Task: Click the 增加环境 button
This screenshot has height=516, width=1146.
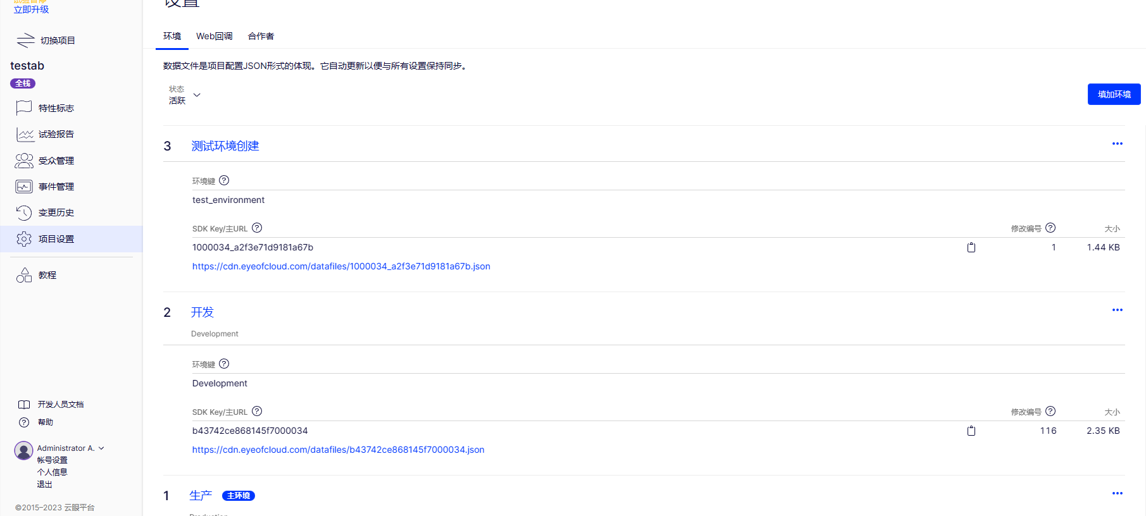Action: [x=1114, y=94]
